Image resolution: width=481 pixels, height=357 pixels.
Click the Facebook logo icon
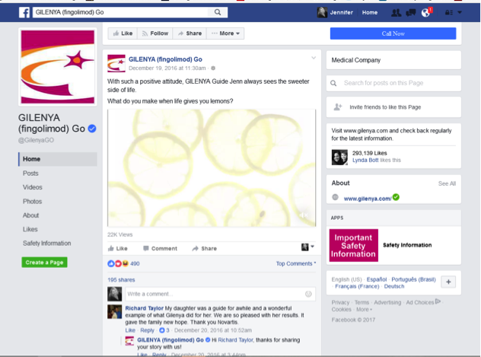tap(24, 12)
